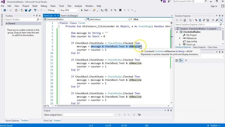This screenshot has height=127, width=225.
Task: Click the Sync with Active Document icon
Action: (196, 20)
